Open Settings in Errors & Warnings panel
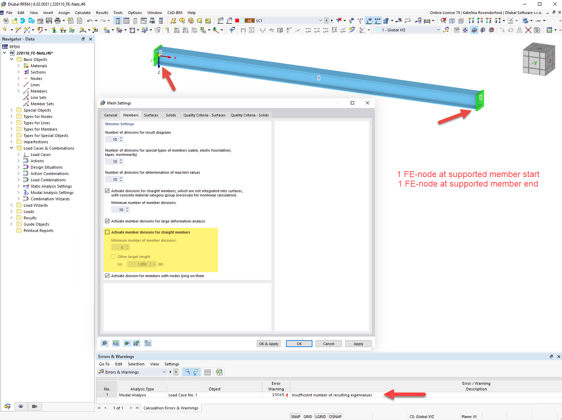Screen dimensions: 562x420 coord(172,364)
